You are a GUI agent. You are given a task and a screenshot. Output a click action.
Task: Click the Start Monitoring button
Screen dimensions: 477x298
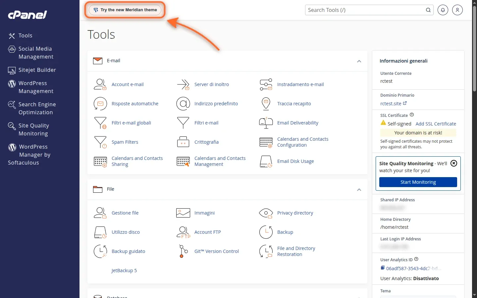[418, 182]
